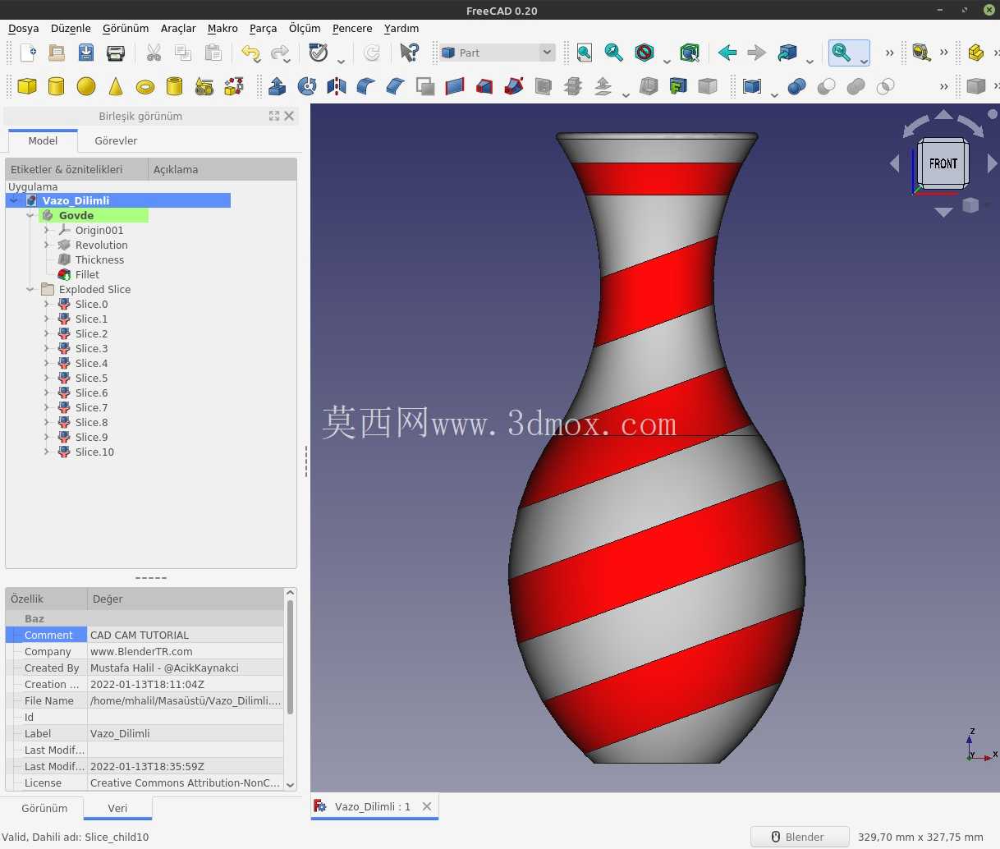Select the Cylinder primitive tool
This screenshot has height=849, width=1000.
[56, 86]
